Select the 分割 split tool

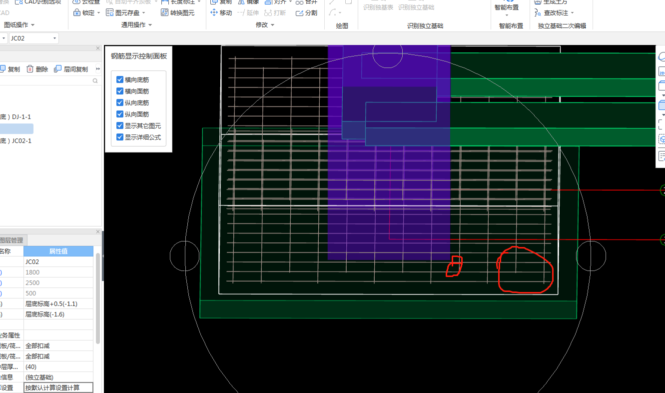pos(306,12)
